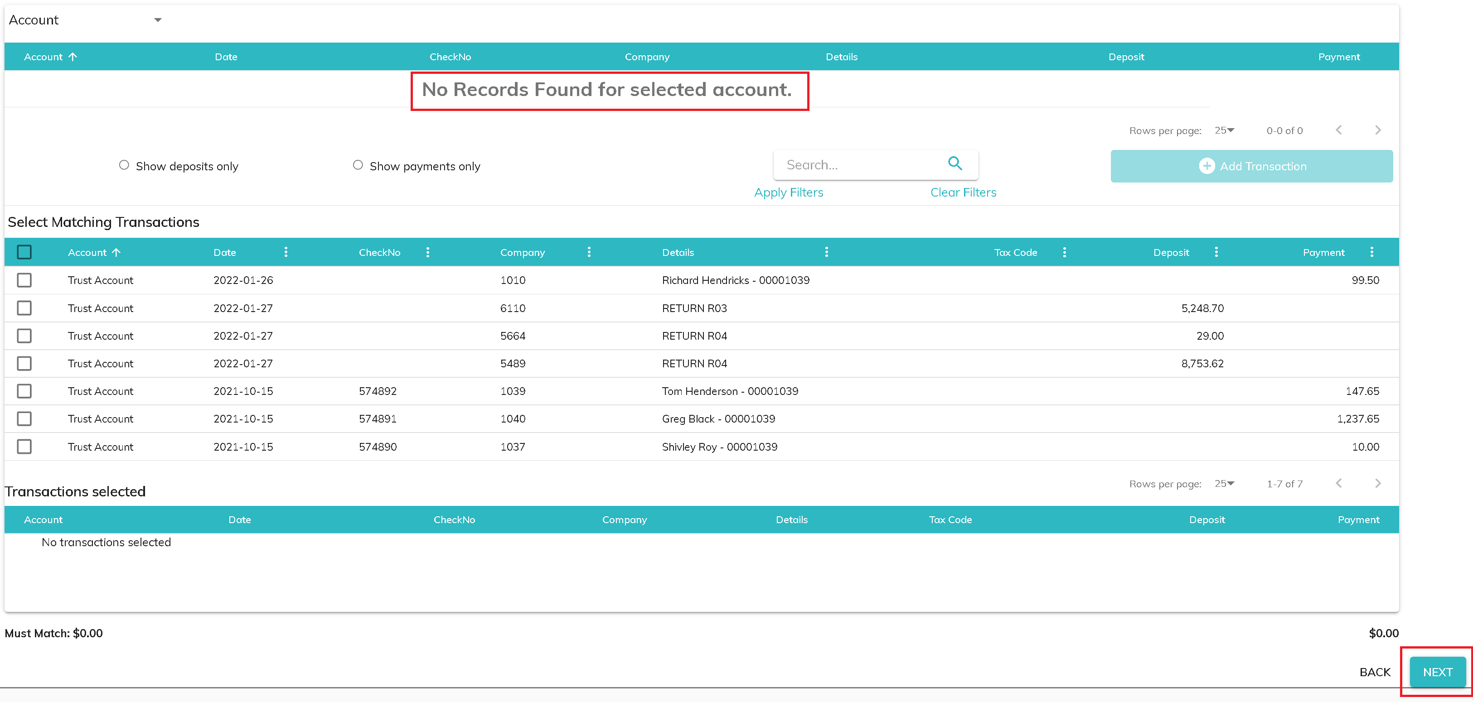This screenshot has height=702, width=1473.
Task: Check the Richard Hendricks transaction row
Action: tap(24, 280)
